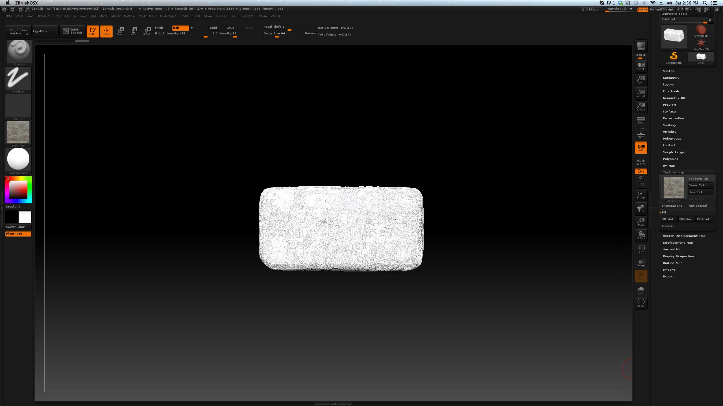Open macOS Spotlight search
Screen dimensions: 723x406
(705, 3)
